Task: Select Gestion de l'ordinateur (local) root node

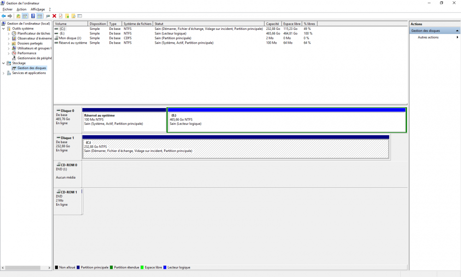Action: (29, 23)
